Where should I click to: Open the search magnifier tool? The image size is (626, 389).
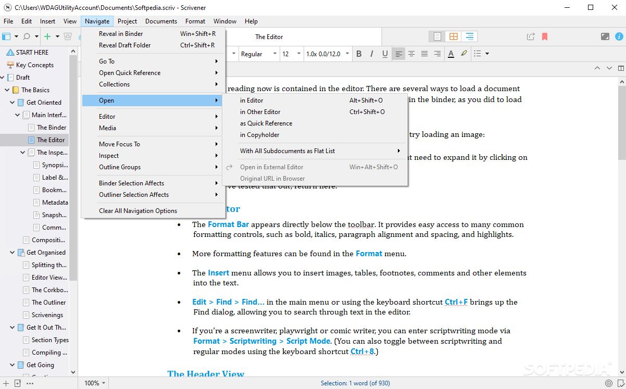27,36
